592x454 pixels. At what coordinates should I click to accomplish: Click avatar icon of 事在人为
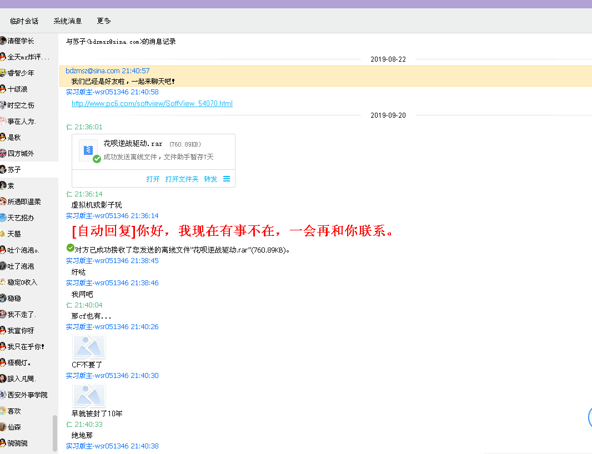tap(3, 121)
